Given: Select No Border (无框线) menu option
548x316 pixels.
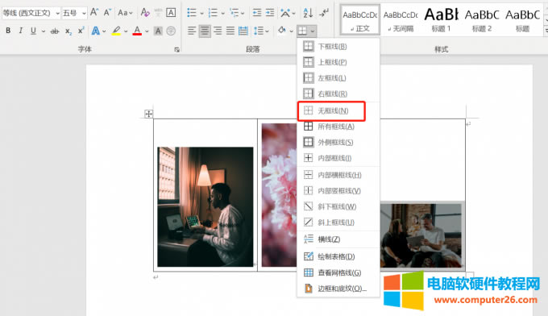Looking at the screenshot, I should 331,110.
